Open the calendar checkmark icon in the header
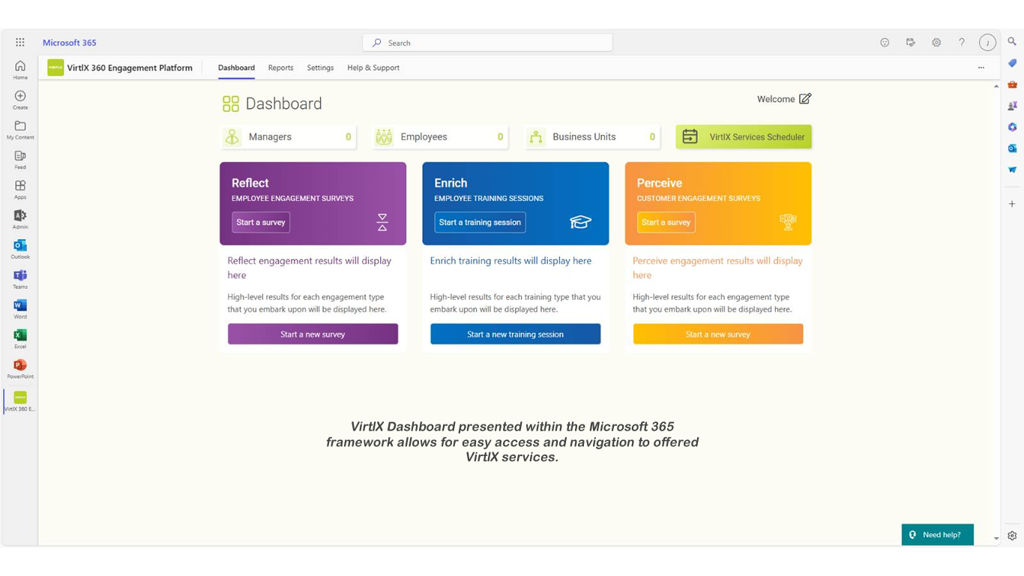The width and height of the screenshot is (1024, 576). pos(910,43)
